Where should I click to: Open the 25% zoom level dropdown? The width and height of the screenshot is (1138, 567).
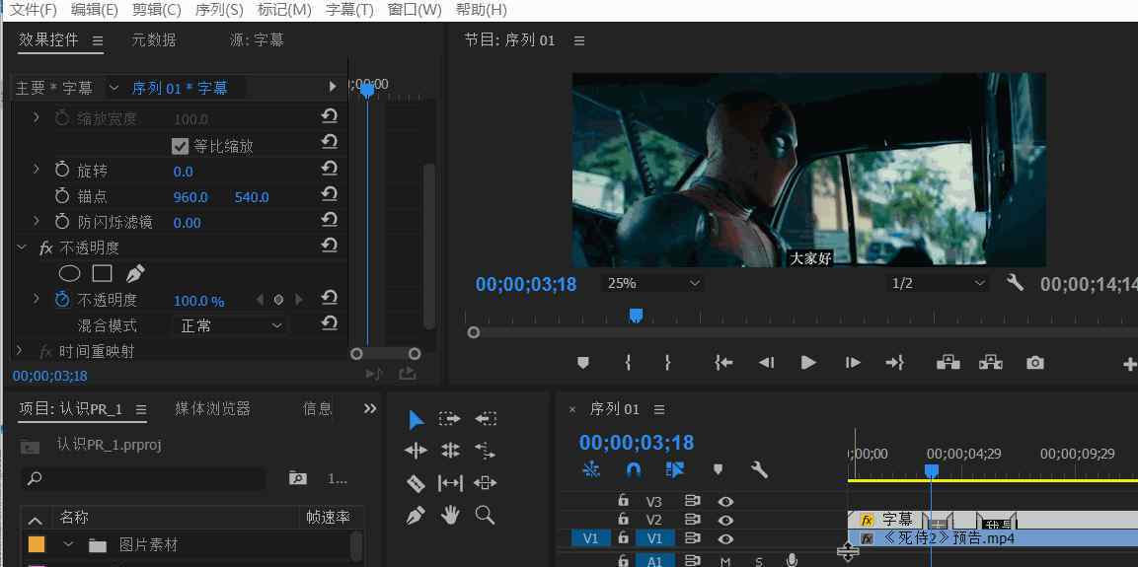pyautogui.click(x=653, y=283)
